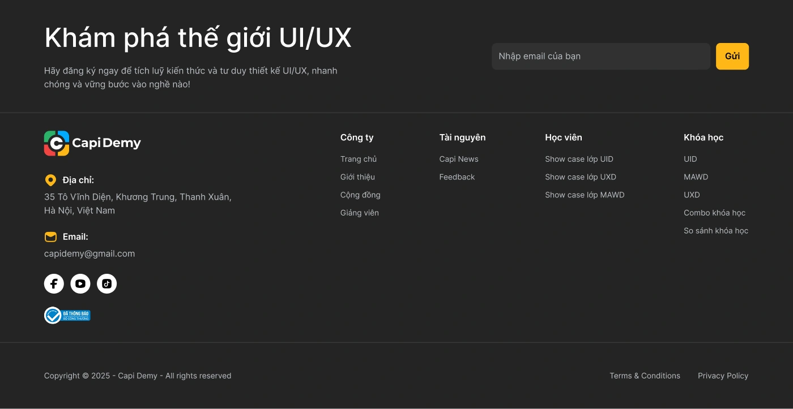Open the Privacy Policy link
This screenshot has height=409, width=793.
723,376
